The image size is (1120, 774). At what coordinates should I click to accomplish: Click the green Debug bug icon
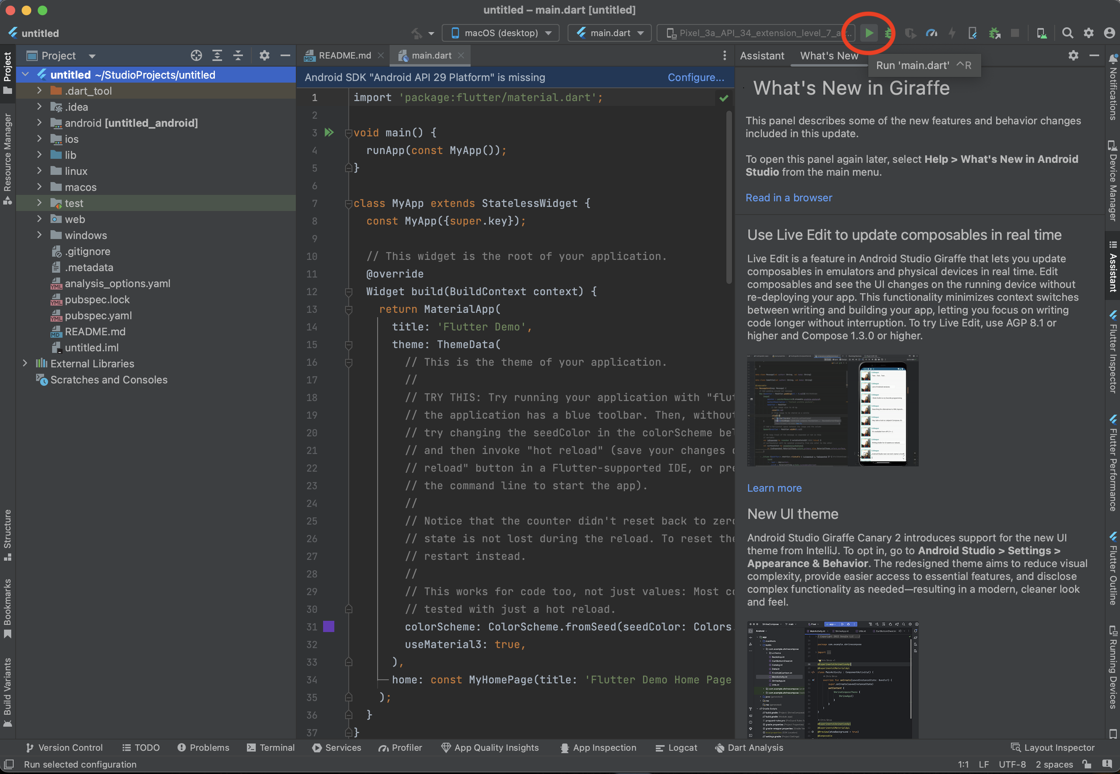pos(888,33)
